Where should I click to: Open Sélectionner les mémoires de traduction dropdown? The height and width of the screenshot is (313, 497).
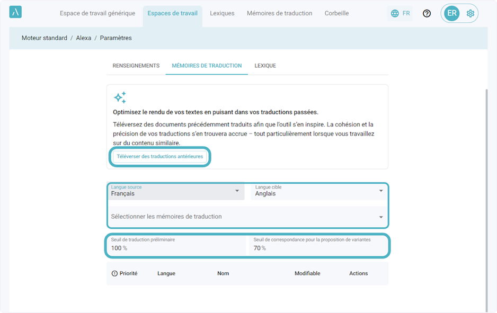click(x=380, y=217)
